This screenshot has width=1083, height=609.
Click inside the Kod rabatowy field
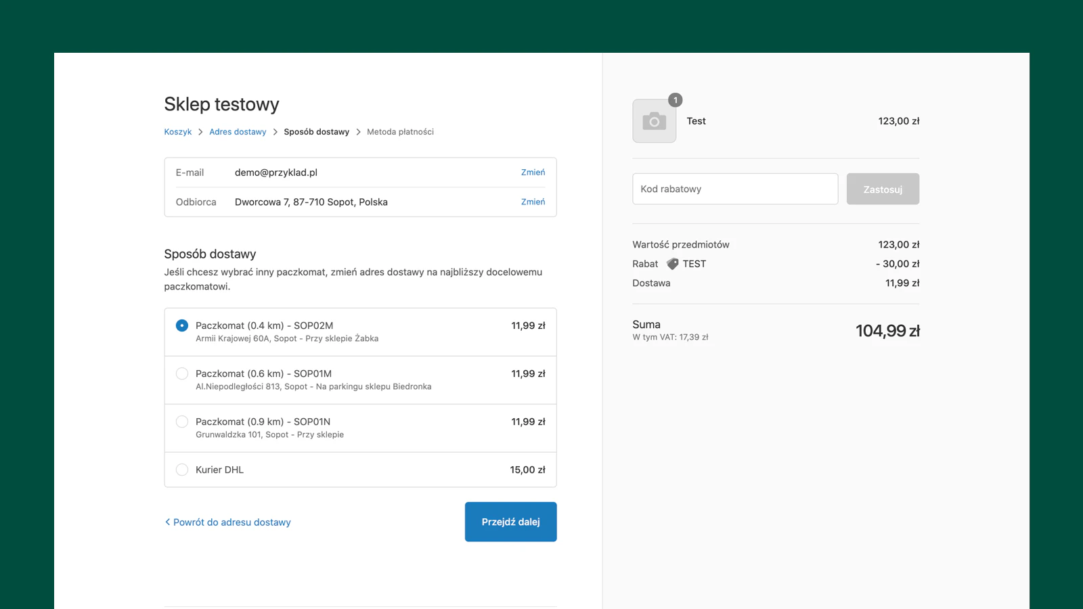tap(734, 189)
